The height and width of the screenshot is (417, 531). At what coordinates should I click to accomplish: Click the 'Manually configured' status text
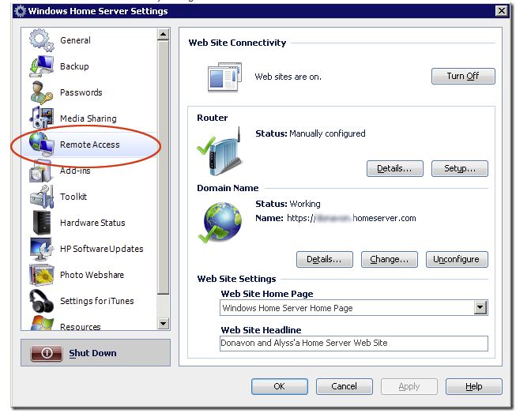(327, 134)
